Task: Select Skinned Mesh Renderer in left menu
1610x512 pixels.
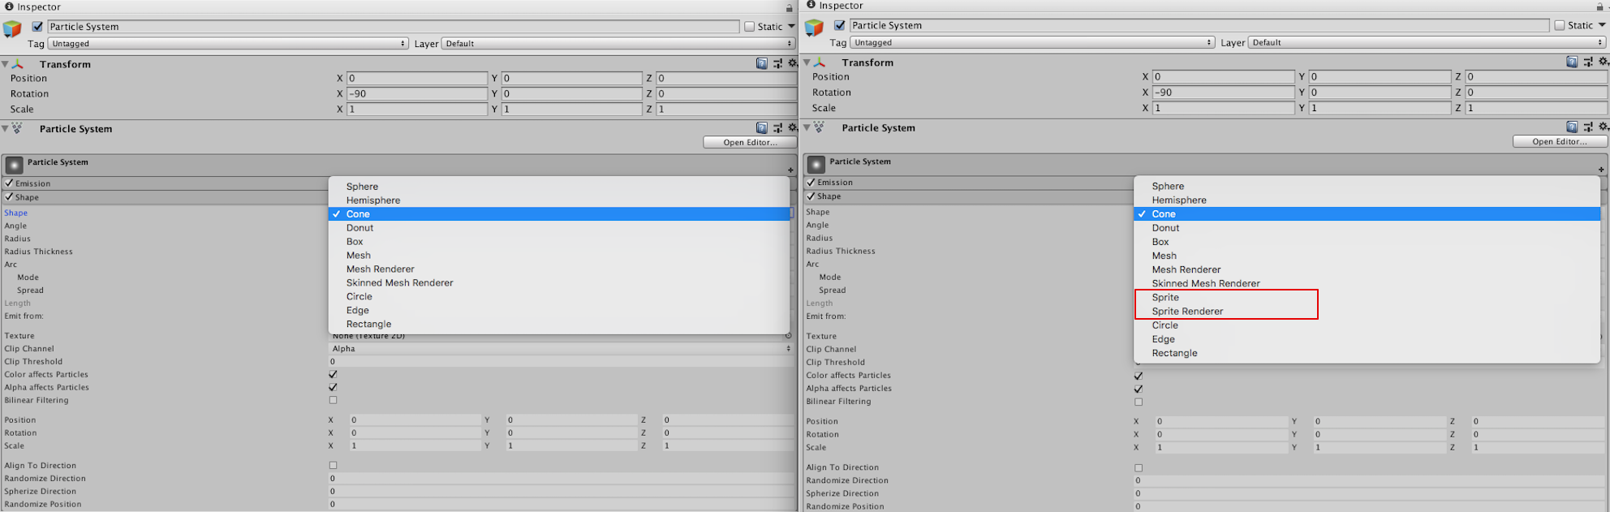Action: (559, 283)
